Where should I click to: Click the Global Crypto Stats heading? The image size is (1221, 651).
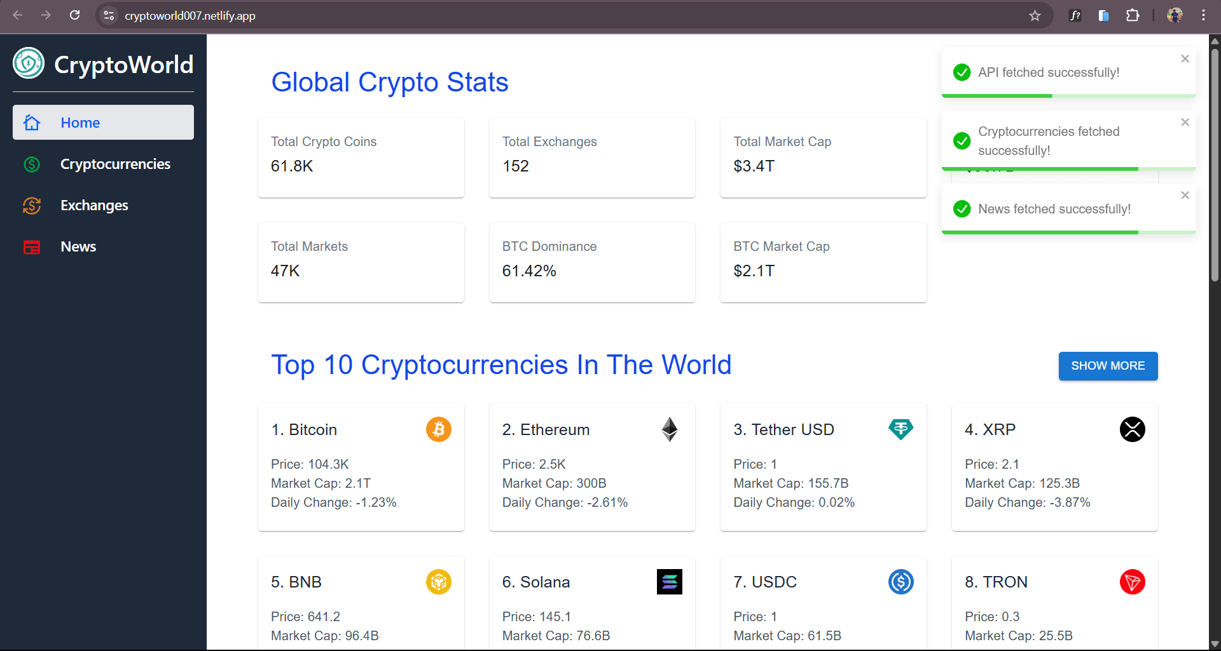390,83
